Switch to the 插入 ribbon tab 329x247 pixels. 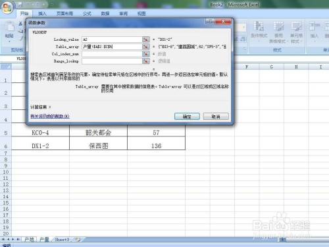42,14
